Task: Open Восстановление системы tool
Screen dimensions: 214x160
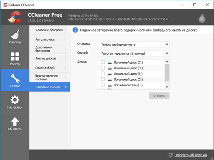Action: point(50,77)
